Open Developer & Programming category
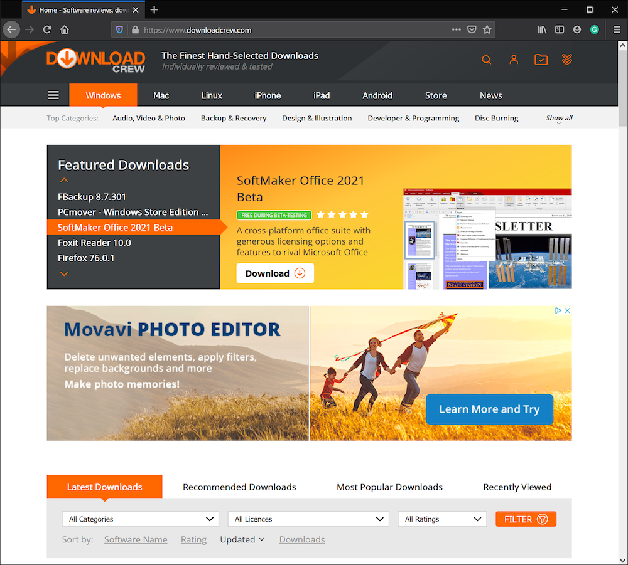Viewport: 628px width, 565px height. point(413,118)
